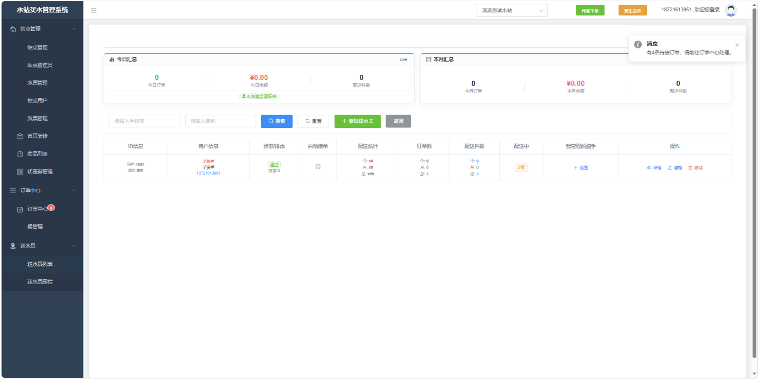Click the 详情 eye link
The height and width of the screenshot is (379, 759).
(x=654, y=168)
